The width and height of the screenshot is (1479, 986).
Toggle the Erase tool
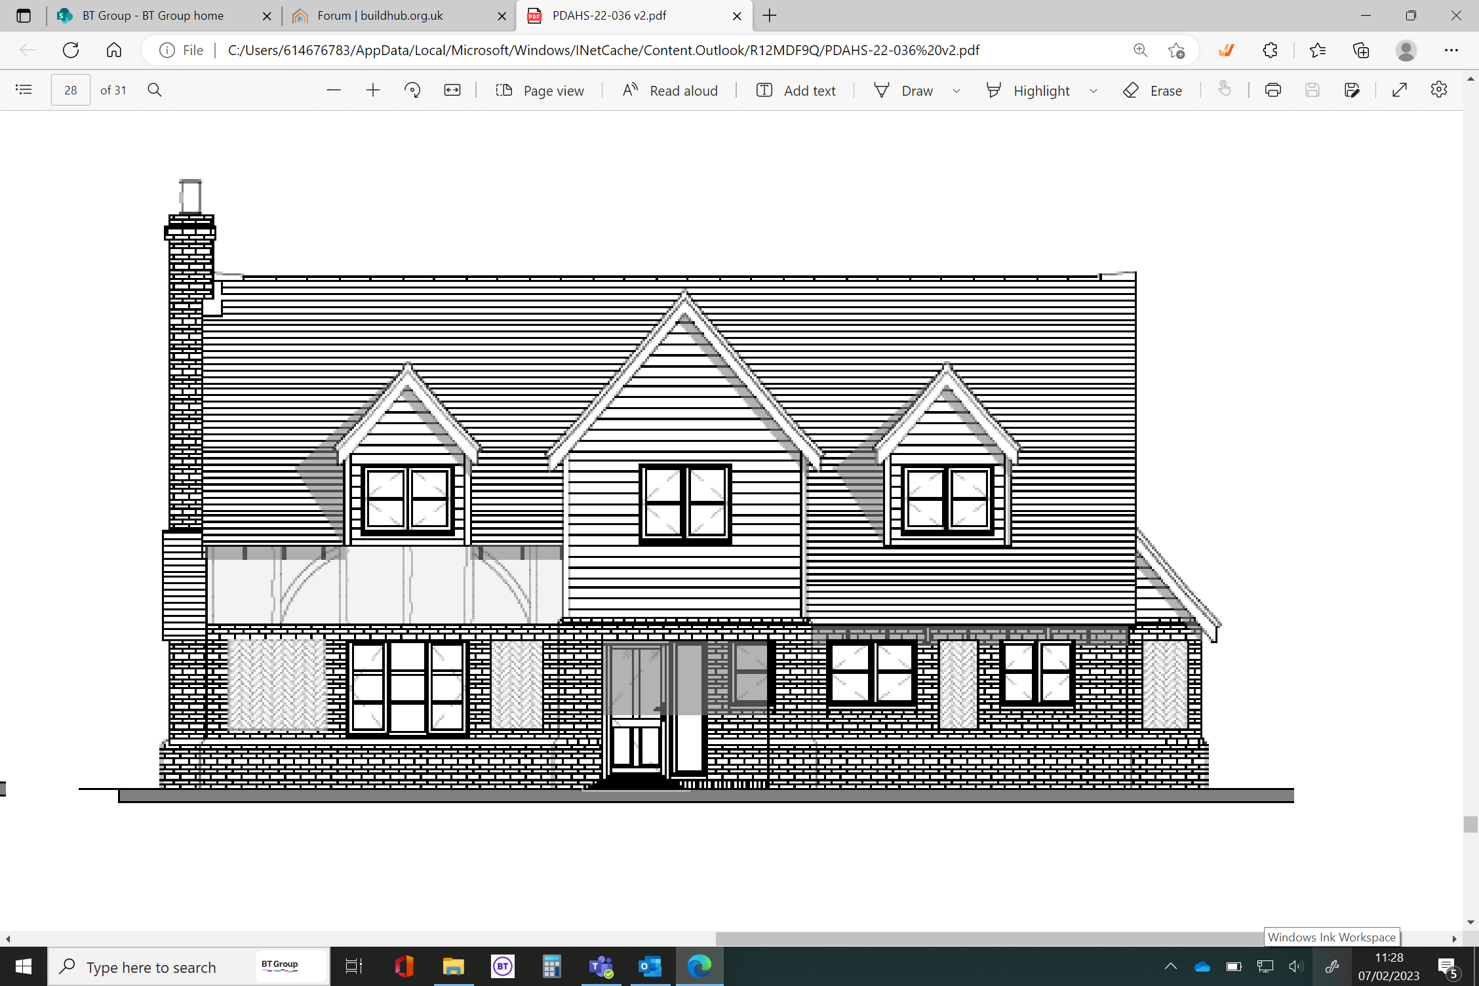pyautogui.click(x=1153, y=90)
